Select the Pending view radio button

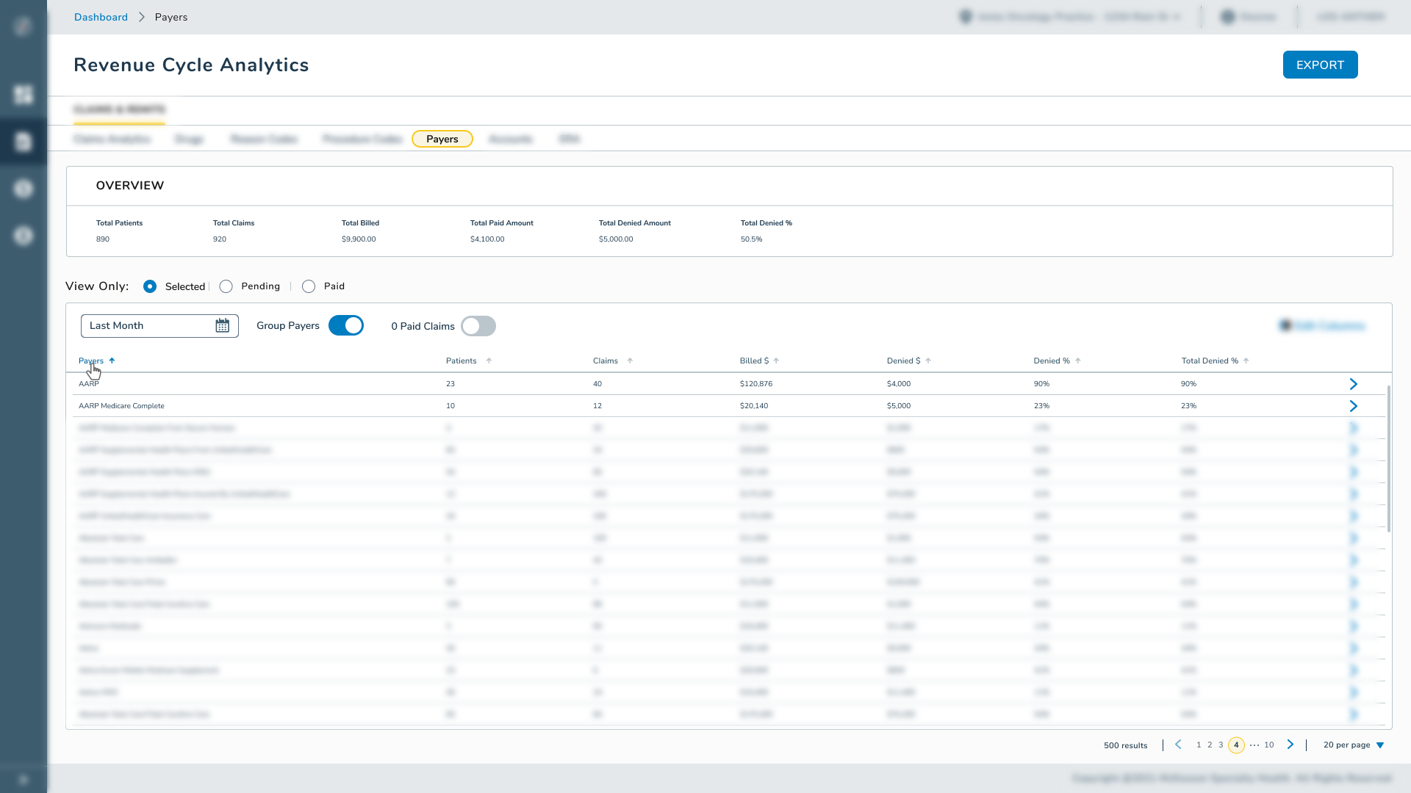(226, 286)
